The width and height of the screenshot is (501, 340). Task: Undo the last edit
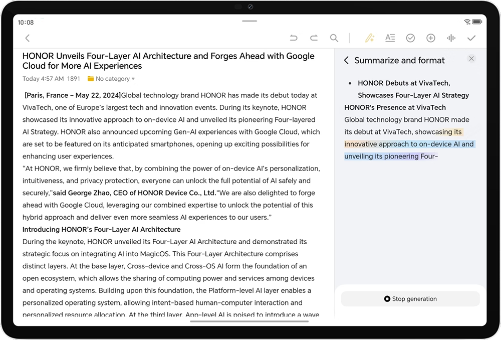[293, 38]
